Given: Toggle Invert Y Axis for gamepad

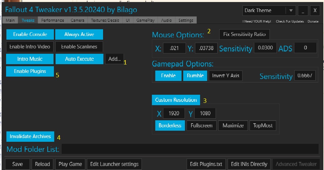Looking at the screenshot, I should point(226,76).
